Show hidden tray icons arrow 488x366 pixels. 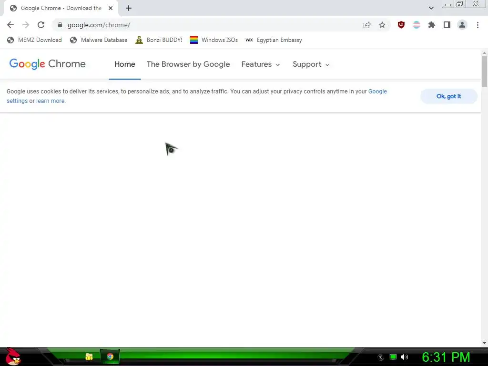click(x=380, y=357)
